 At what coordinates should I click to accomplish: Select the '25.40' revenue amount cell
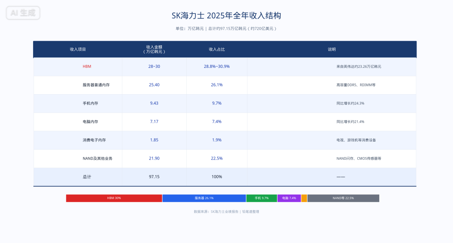point(154,85)
